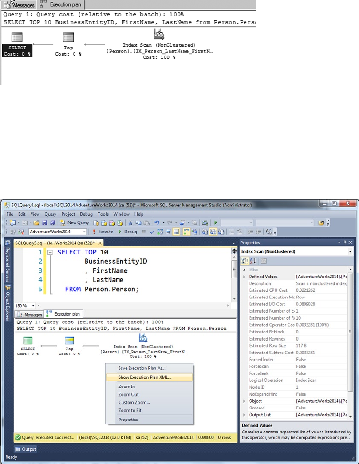Toggle the Properties panel auto-hide pin

[x=345, y=242]
